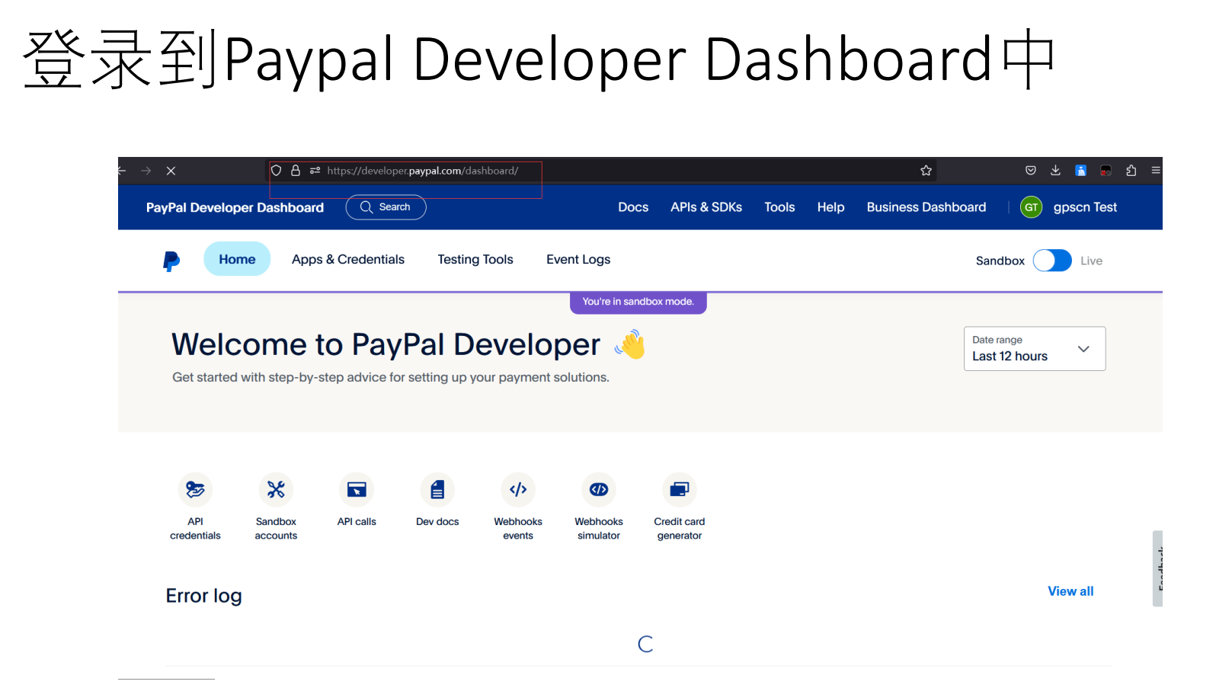1216x691 pixels.
Task: Open Credit card generator shortcut icon
Action: coord(680,490)
